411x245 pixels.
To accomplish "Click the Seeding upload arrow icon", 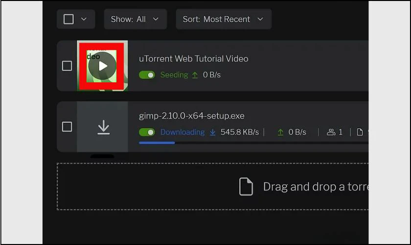I will pos(195,75).
